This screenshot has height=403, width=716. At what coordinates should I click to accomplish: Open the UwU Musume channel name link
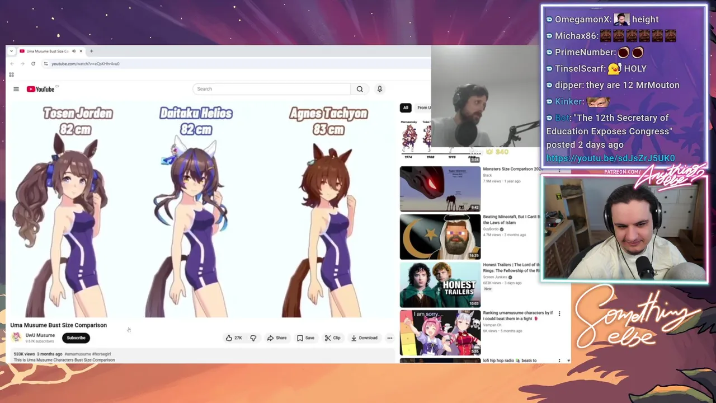coord(40,335)
